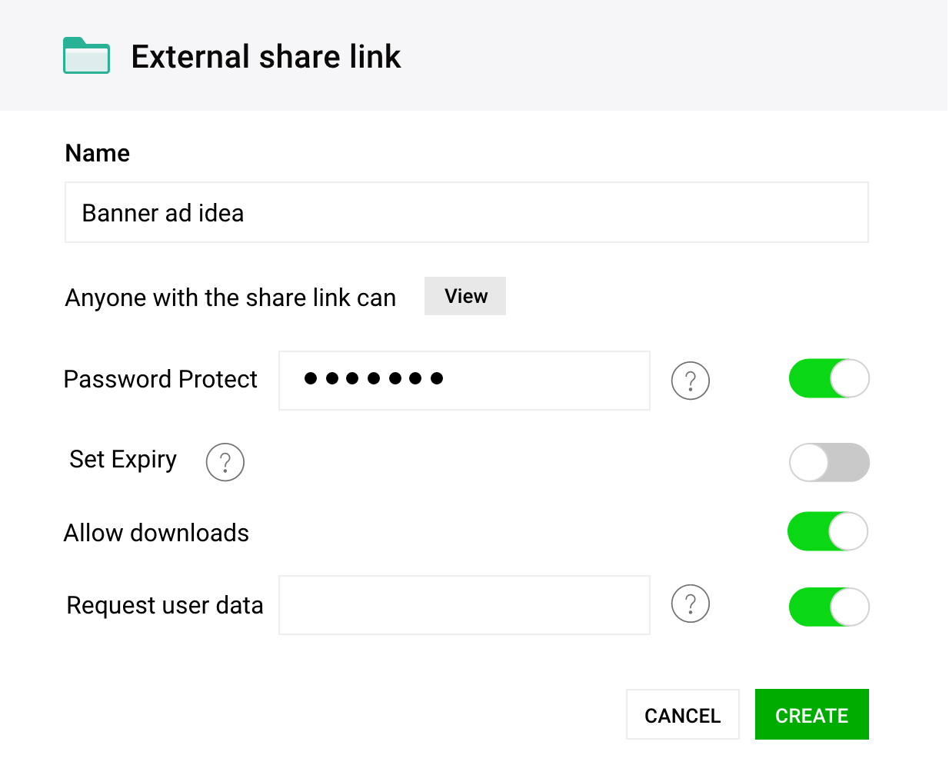Viewport: 949px width, 775px height.
Task: Enable the Set Expiry switch
Action: [x=828, y=462]
